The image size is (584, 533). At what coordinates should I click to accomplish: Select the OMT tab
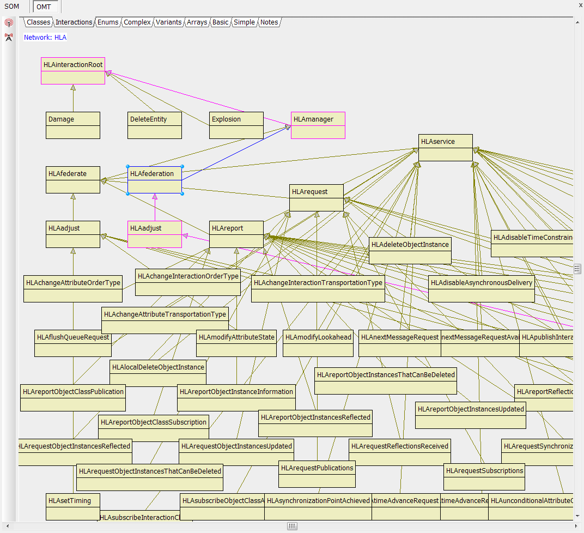click(44, 7)
